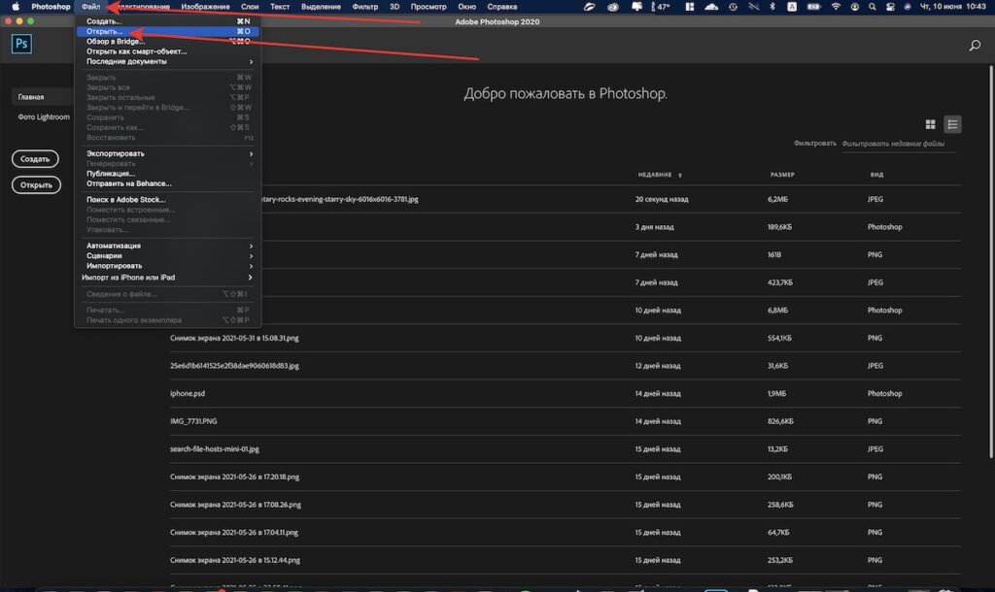Open the 3D menu
Image resolution: width=995 pixels, height=592 pixels.
click(x=395, y=7)
